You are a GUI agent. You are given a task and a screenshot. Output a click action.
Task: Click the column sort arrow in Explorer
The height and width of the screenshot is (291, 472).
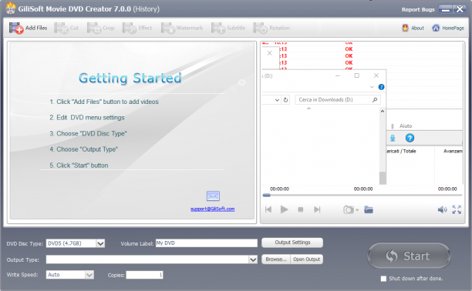pyautogui.click(x=308, y=109)
